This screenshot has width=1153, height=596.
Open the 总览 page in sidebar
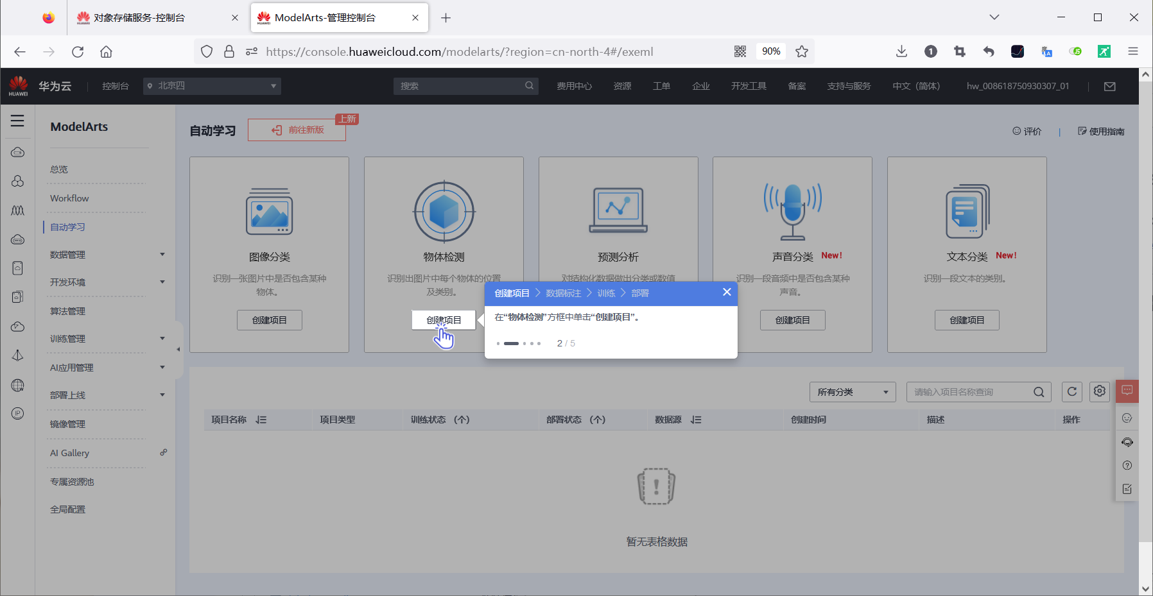[x=59, y=169]
